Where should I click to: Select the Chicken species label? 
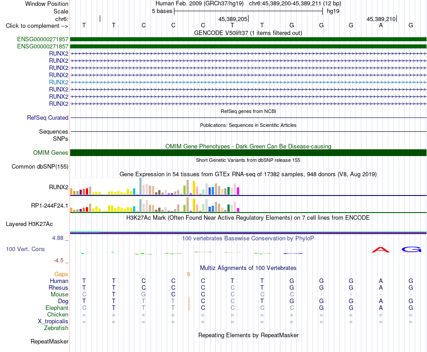[x=58, y=314]
